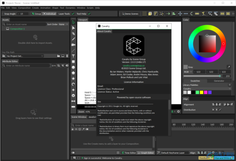This screenshot has width=236, height=161.
Task: Open the Default Keyframe Layer dropdown
Action: 175,153
